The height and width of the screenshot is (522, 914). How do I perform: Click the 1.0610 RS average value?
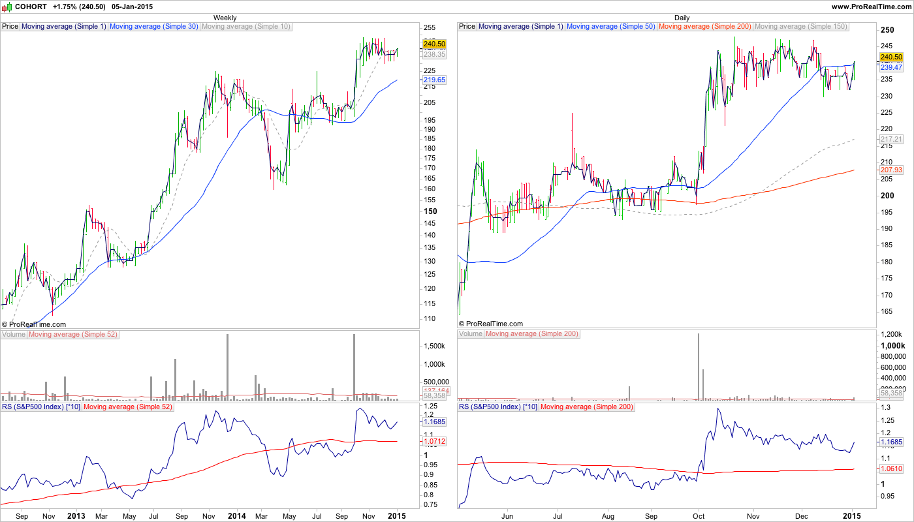click(x=891, y=469)
